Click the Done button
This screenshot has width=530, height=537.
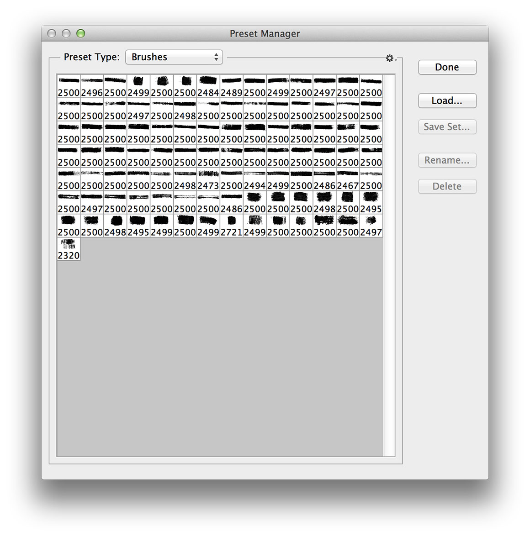(447, 67)
